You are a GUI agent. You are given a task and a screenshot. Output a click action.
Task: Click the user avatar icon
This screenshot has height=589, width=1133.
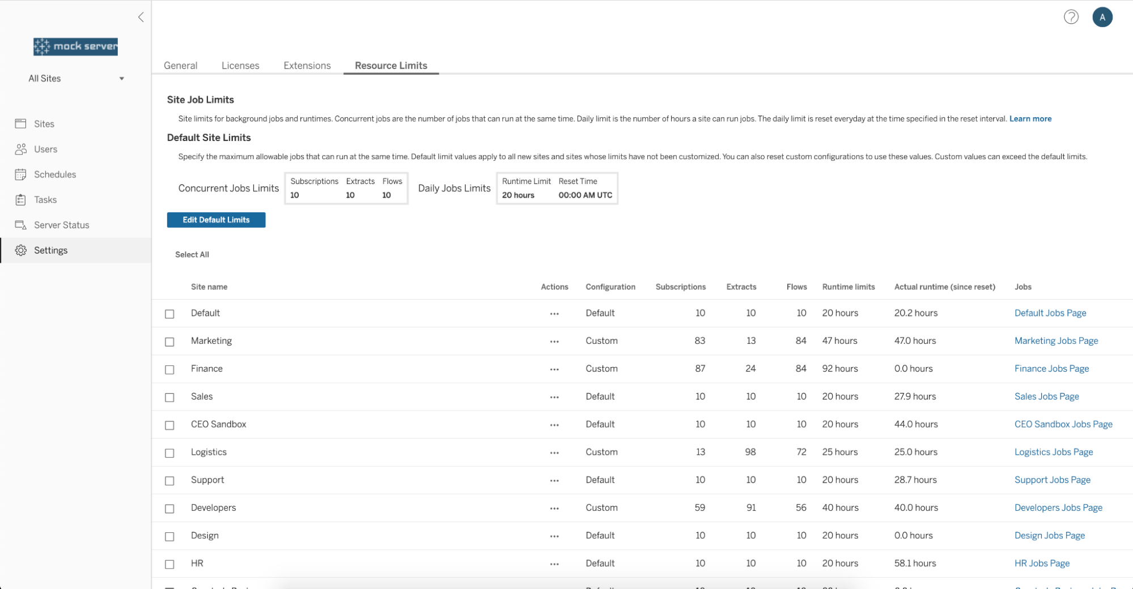(x=1102, y=17)
